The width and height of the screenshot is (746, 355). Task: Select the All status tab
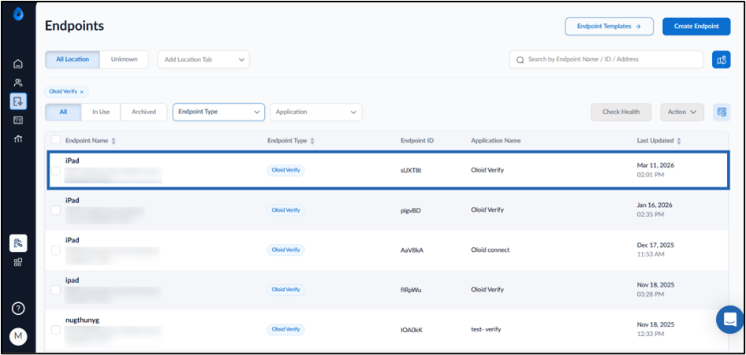pos(63,112)
